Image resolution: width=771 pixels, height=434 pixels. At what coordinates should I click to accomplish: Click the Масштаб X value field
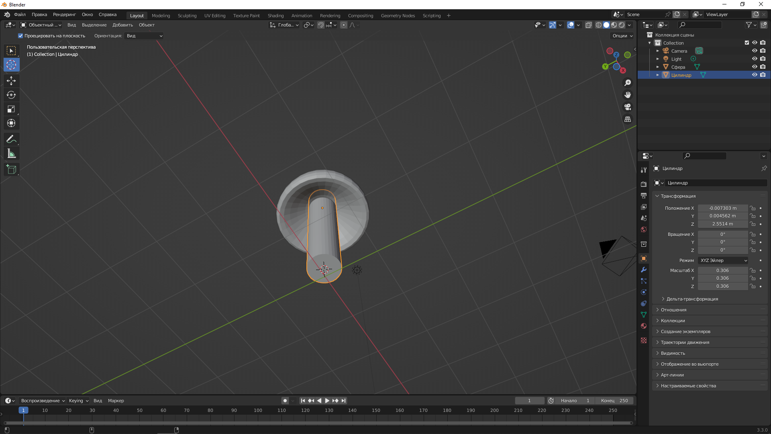[722, 270]
